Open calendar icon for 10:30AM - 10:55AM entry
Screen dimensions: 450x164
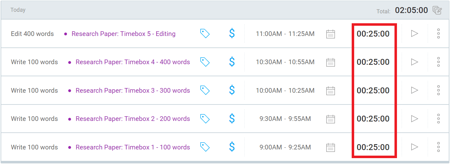pos(331,62)
